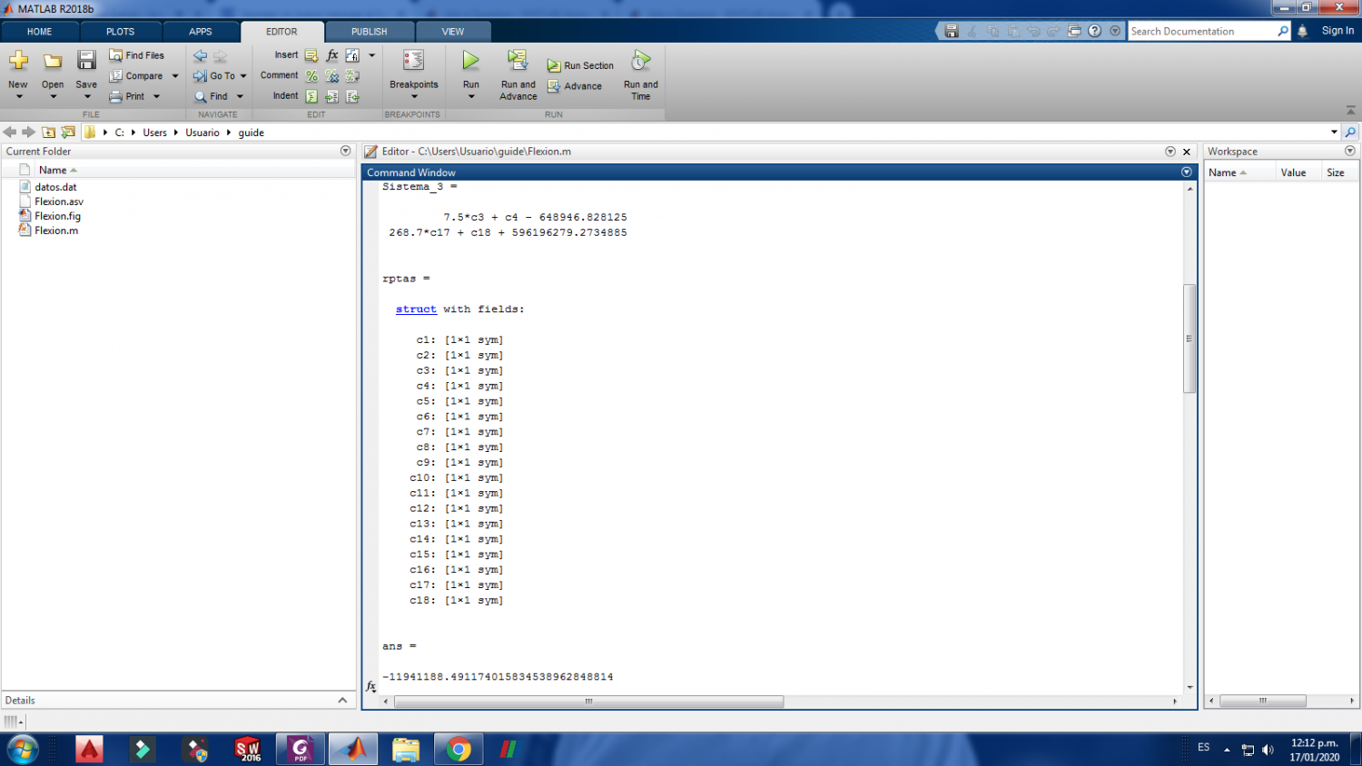Viewport: 1362px width, 766px height.
Task: Click the Value column header in Workspace
Action: coord(1293,172)
